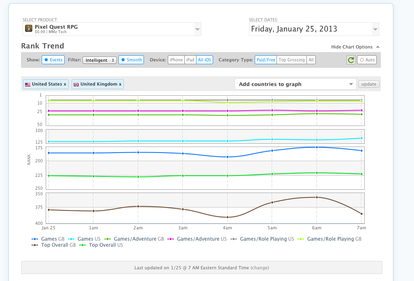This screenshot has width=414, height=281.
Task: Click the Jan 25 x-axis label
Action: (49, 228)
